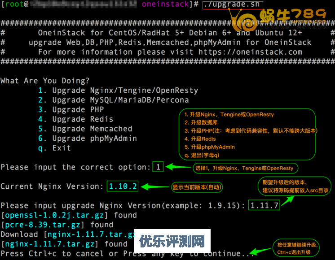Viewport: 335px width, 260px height.
Task: Click the Upgrade phpMyAdmin menu line
Action: [88, 139]
